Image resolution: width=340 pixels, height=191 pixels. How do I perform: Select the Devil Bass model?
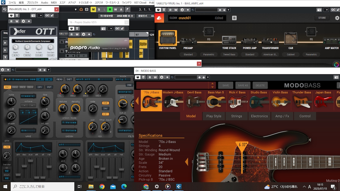(194, 101)
